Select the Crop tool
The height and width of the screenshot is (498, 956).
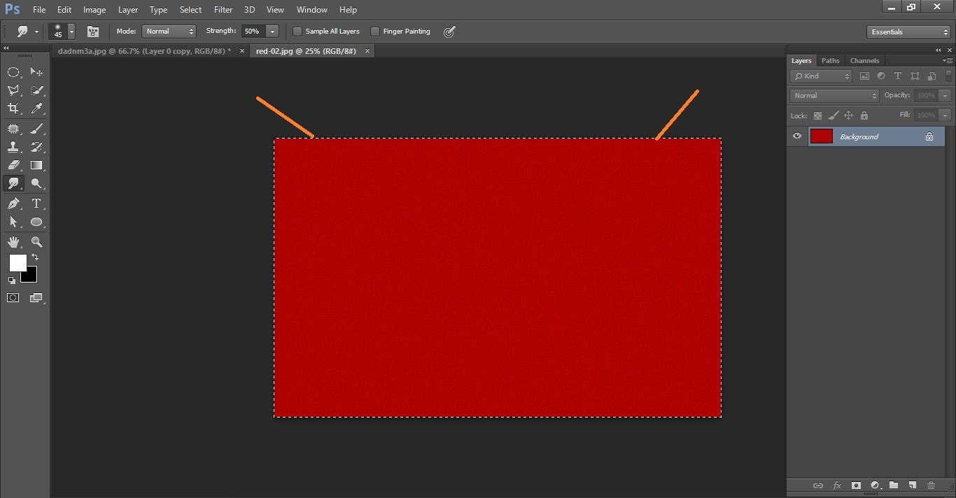click(13, 108)
